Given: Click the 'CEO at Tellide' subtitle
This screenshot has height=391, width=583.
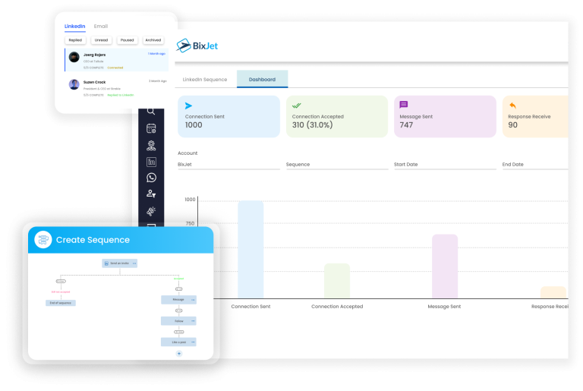Looking at the screenshot, I should click(93, 61).
